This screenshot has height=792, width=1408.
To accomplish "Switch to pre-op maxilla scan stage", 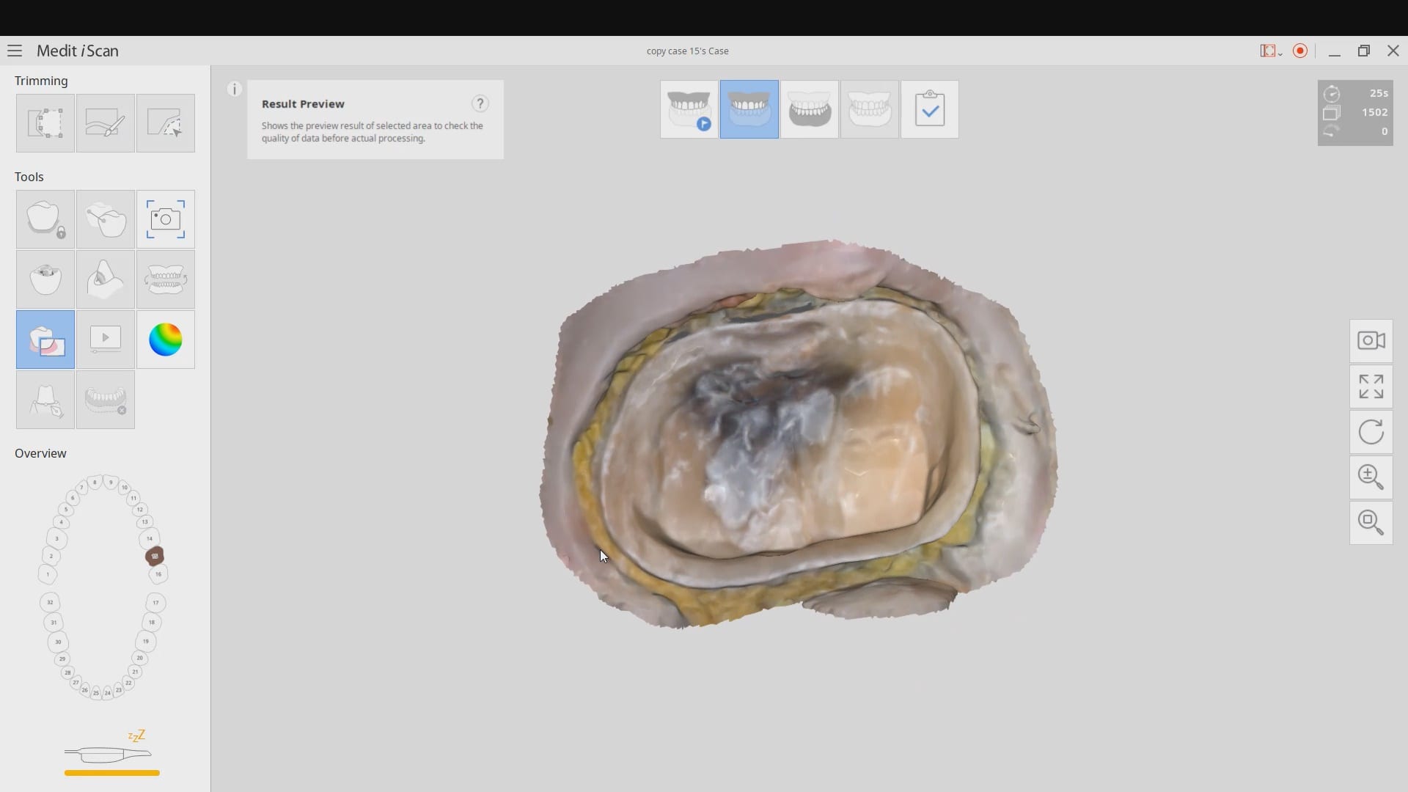I will point(689,109).
